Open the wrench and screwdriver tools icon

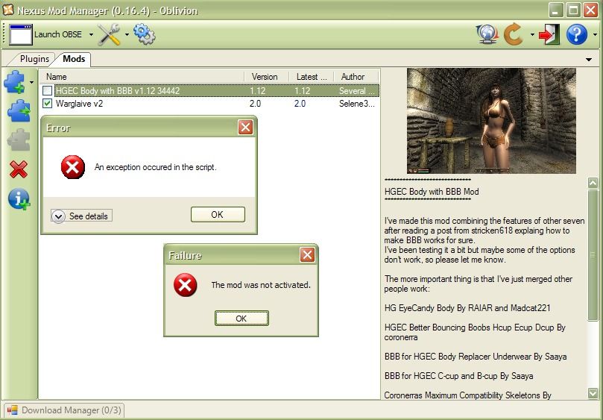(109, 34)
